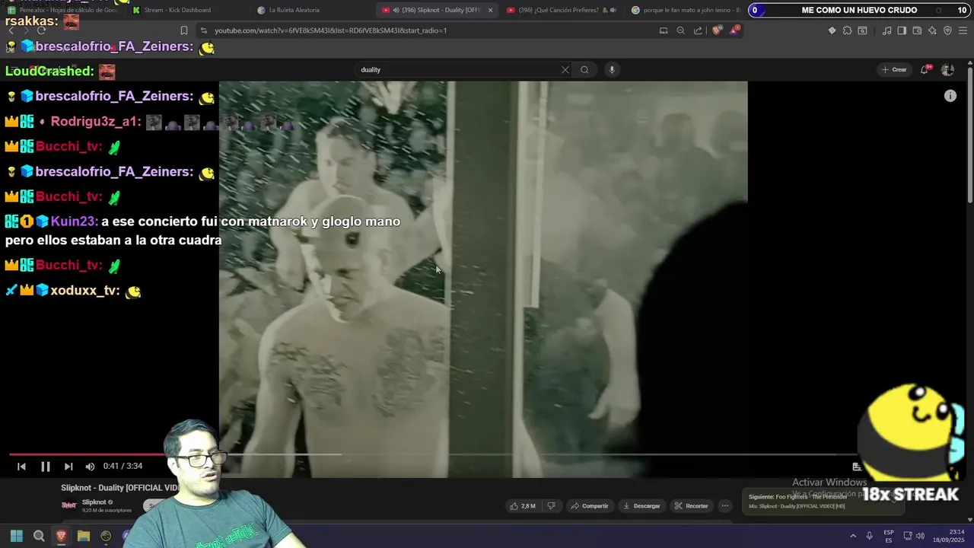The height and width of the screenshot is (548, 974).
Task: Open browser extensions puzzle icon
Action: tap(847, 30)
